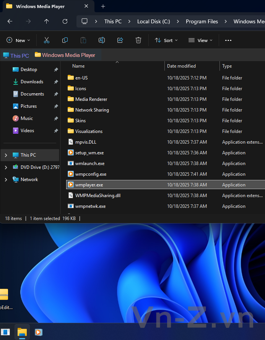Image resolution: width=265 pixels, height=340 pixels.
Task: Select the setup_wm.exe file
Action: [x=89, y=153]
